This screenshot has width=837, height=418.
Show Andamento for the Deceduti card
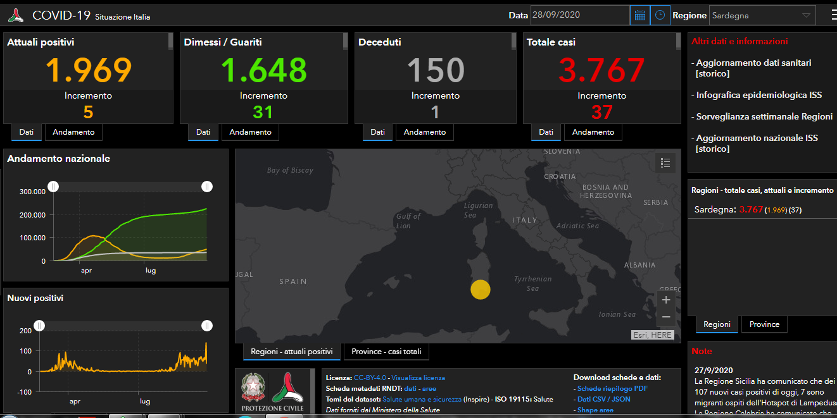coord(424,132)
